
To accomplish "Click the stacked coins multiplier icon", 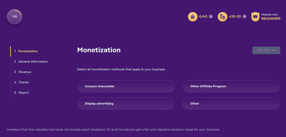I will [x=223, y=17].
